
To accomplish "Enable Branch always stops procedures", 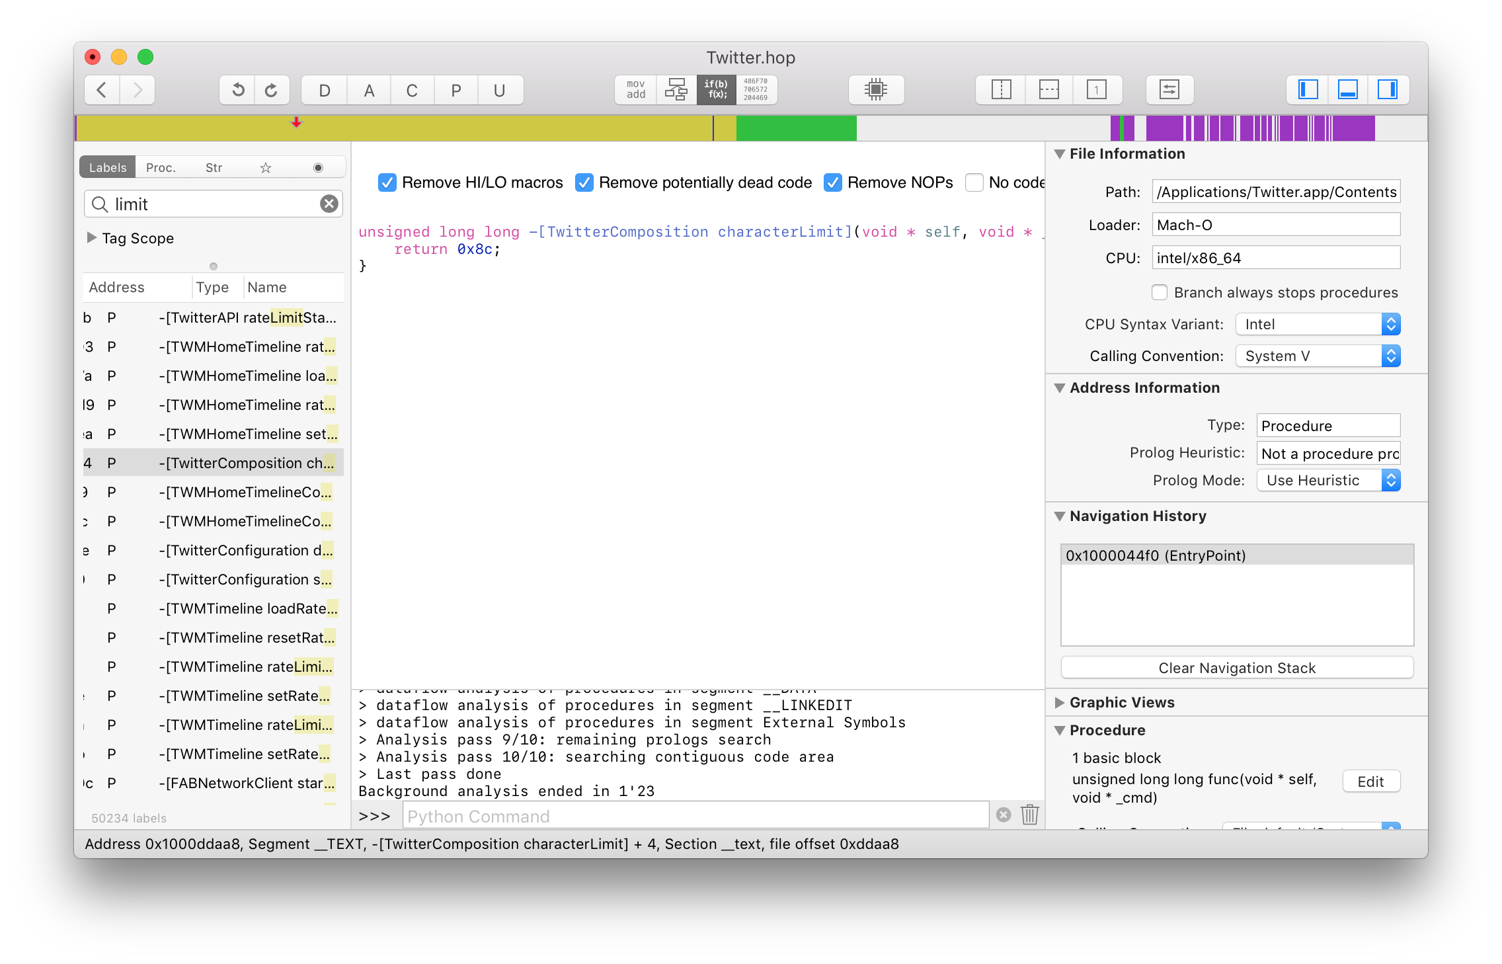I will tap(1160, 292).
